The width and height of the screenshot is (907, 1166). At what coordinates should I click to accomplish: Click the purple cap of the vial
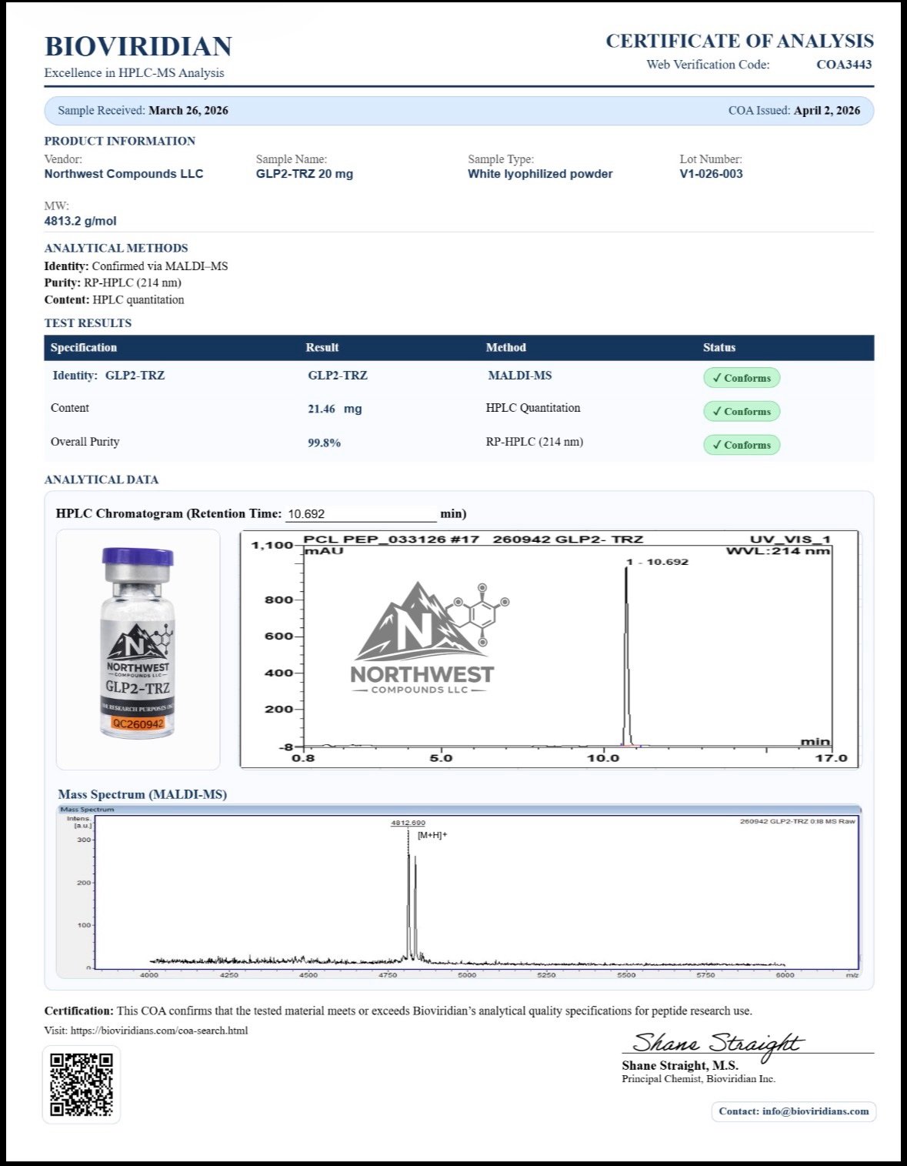(x=138, y=556)
